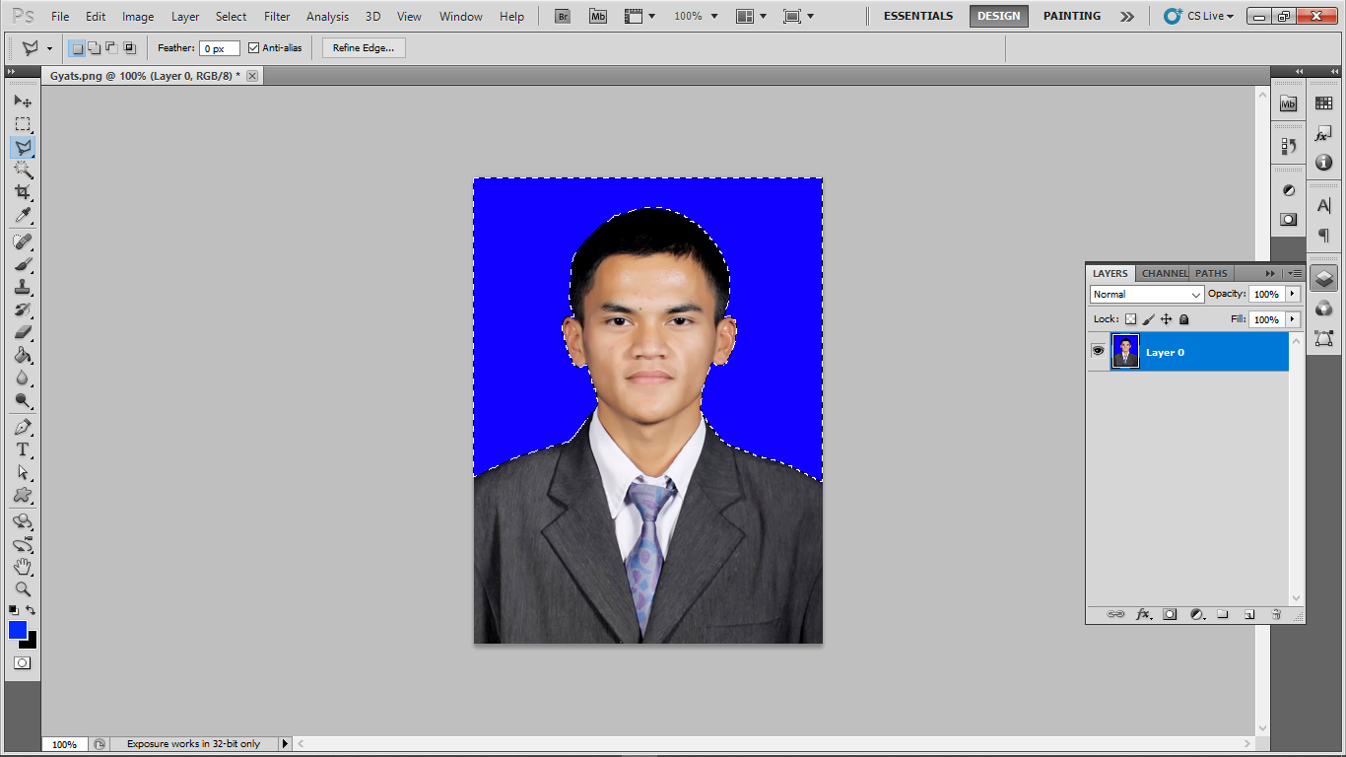The width and height of the screenshot is (1346, 757).
Task: Select the Design workspace button
Action: (998, 16)
